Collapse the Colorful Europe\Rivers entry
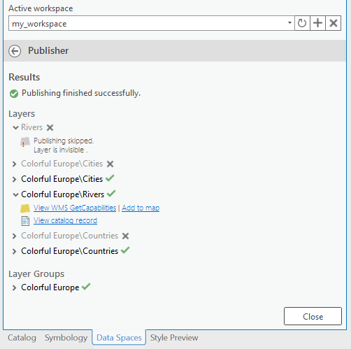 15,194
